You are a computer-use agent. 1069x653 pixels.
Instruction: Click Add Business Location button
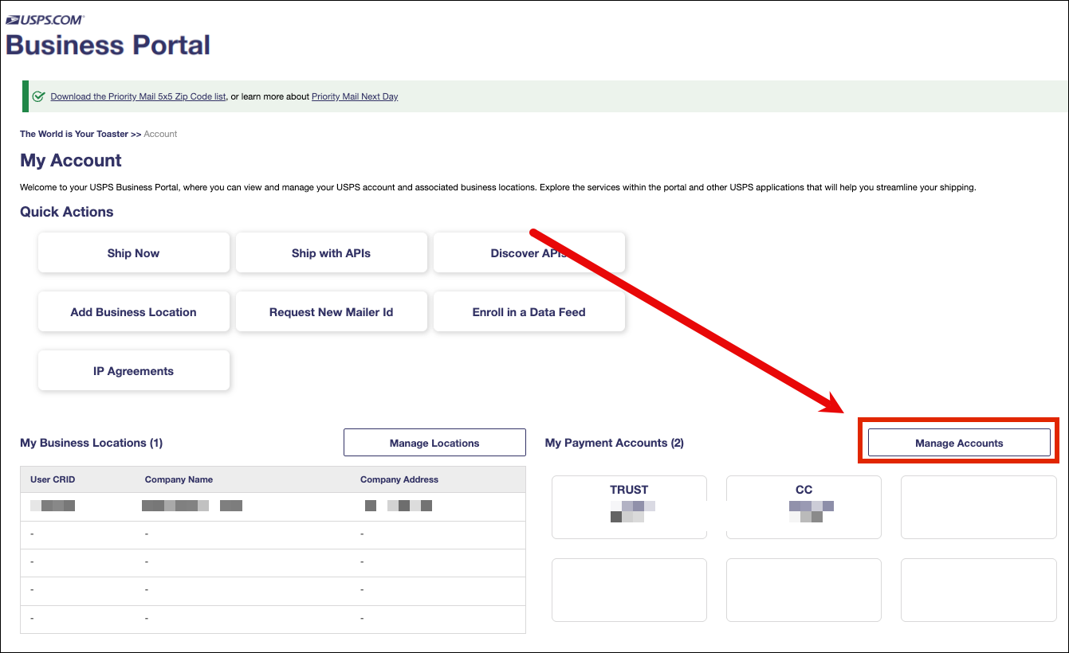pyautogui.click(x=133, y=312)
